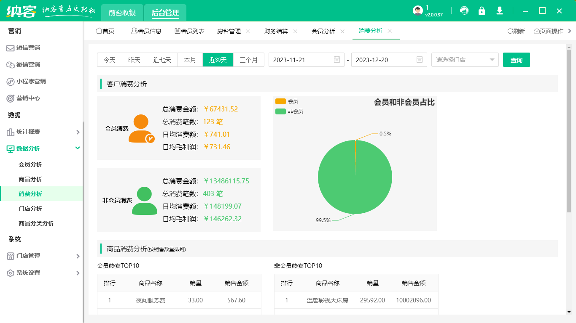
Task: Close the 财务结算 tab
Action: pyautogui.click(x=295, y=31)
